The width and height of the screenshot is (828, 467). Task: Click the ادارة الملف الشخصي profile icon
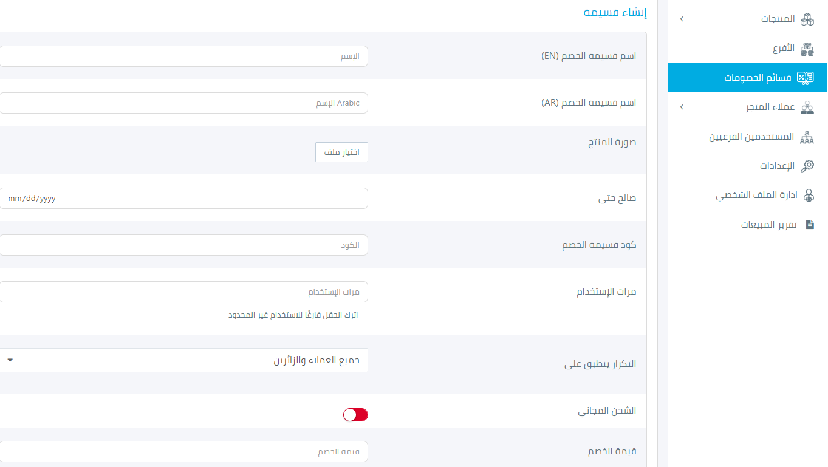pos(809,195)
